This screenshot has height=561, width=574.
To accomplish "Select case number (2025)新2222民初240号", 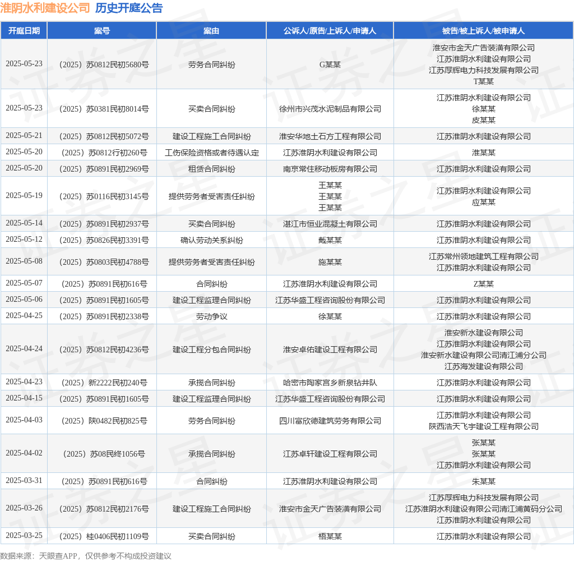I will click(104, 383).
